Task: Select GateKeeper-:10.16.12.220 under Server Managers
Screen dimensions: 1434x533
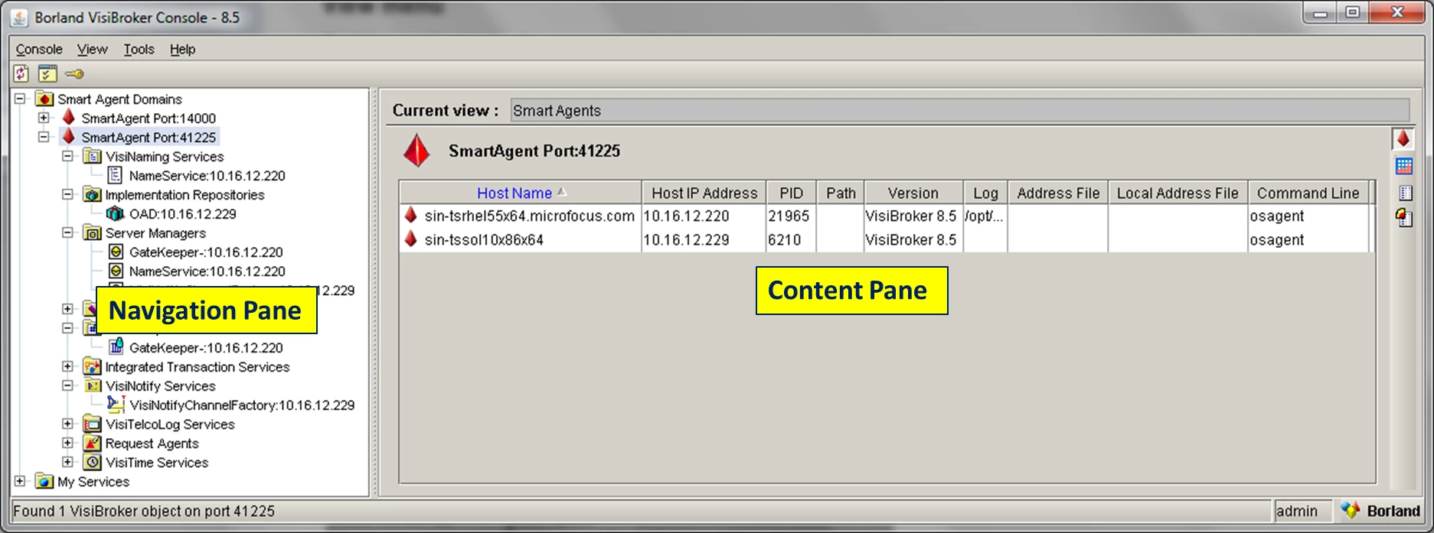Action: click(206, 252)
